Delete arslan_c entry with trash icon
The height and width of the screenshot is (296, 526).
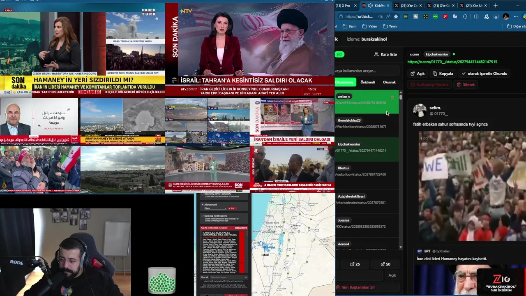coord(392,98)
